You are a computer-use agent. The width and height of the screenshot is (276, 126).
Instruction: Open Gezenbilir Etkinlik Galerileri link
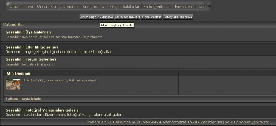32,47
